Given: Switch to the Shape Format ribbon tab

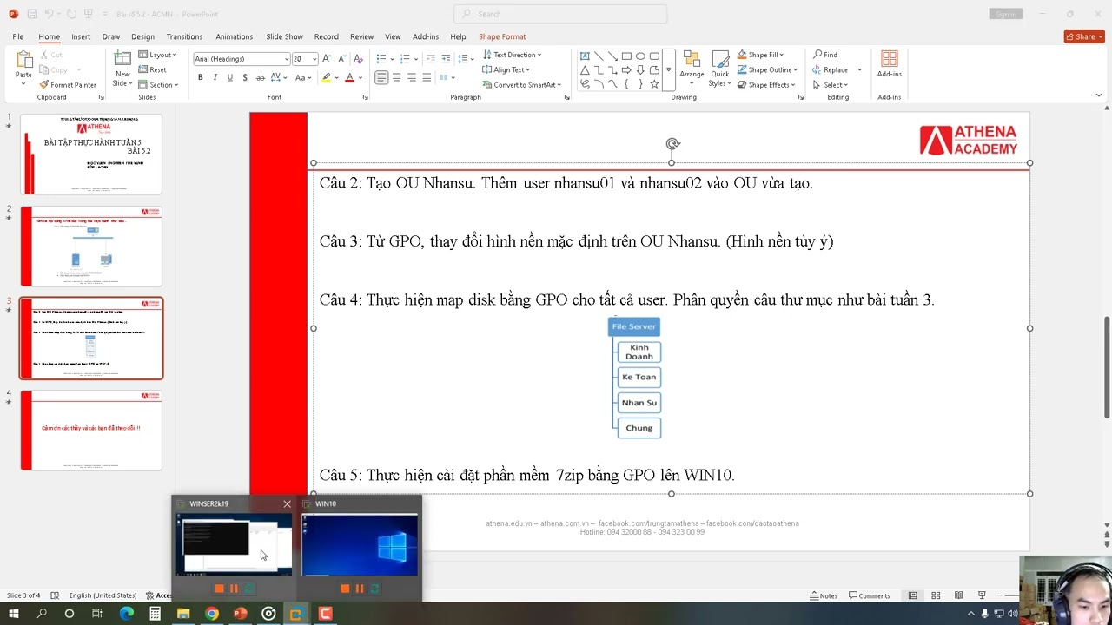Looking at the screenshot, I should [x=502, y=36].
